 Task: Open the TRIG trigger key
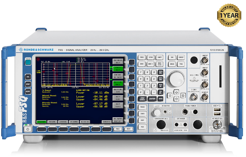pyautogui.click(x=181, y=64)
